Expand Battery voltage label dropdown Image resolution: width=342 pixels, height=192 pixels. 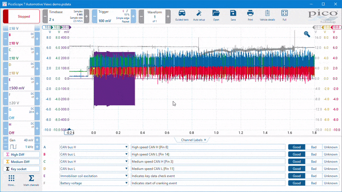pyautogui.click(x=94, y=183)
